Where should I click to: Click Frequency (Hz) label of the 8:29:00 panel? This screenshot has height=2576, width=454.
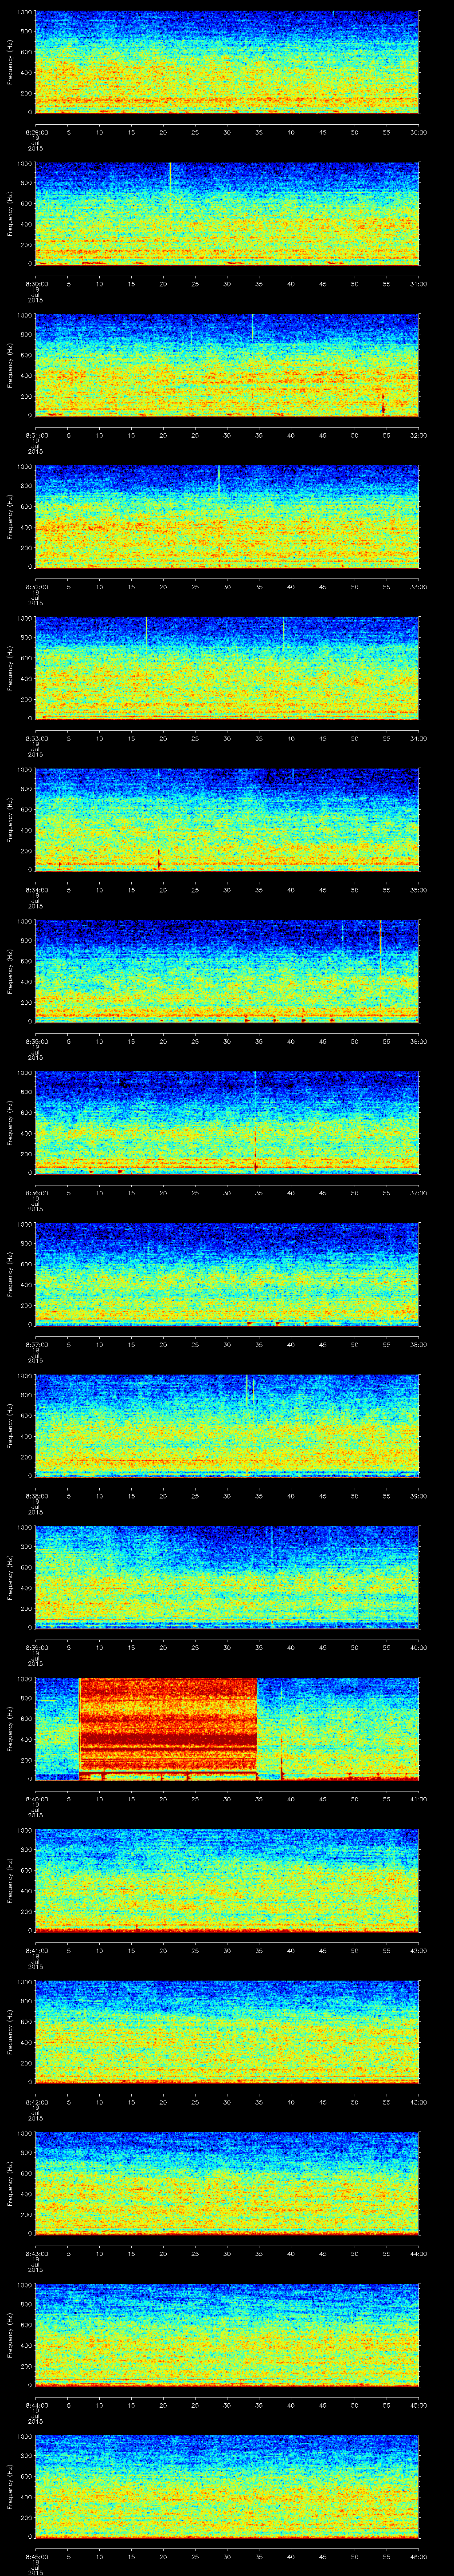(x=10, y=62)
